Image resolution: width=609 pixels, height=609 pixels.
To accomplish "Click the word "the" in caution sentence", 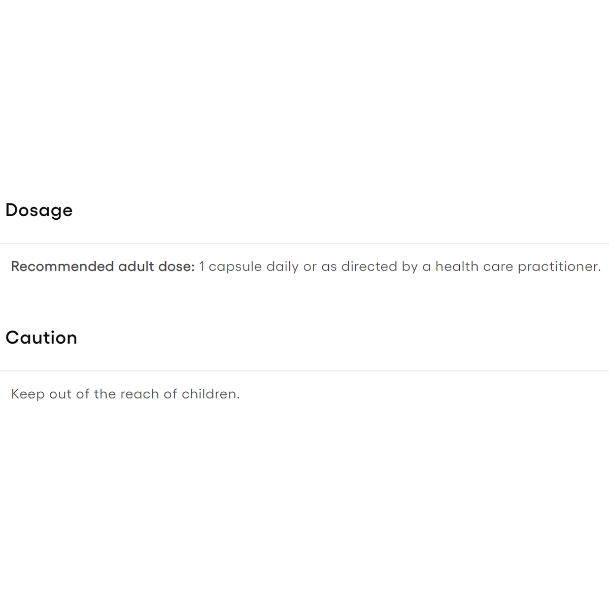I will click(x=105, y=394).
